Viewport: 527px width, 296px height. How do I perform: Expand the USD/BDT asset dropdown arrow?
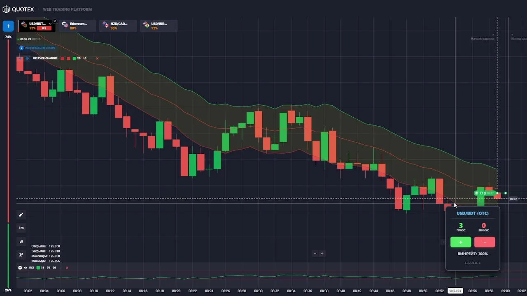(50, 24)
